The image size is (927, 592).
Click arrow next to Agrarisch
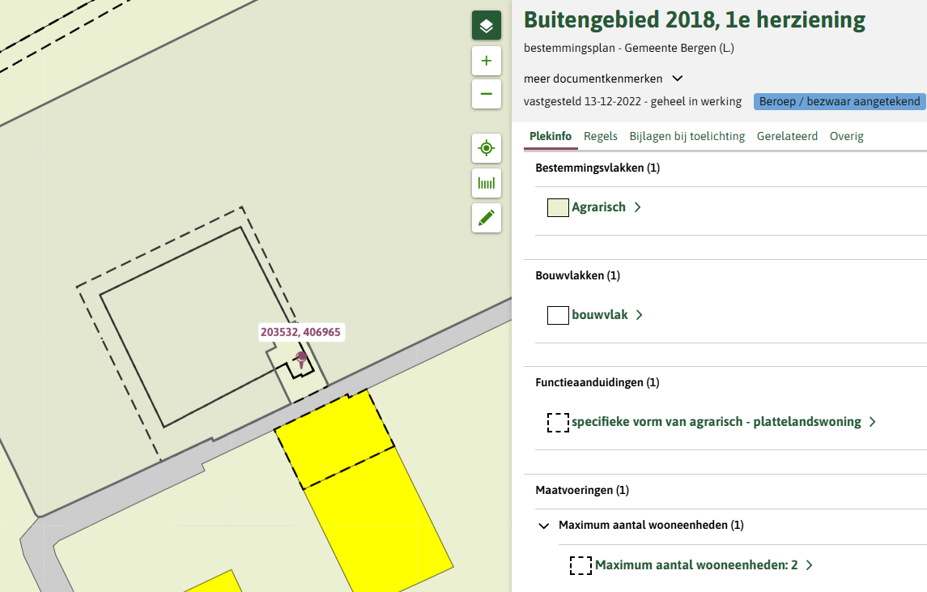coord(637,207)
